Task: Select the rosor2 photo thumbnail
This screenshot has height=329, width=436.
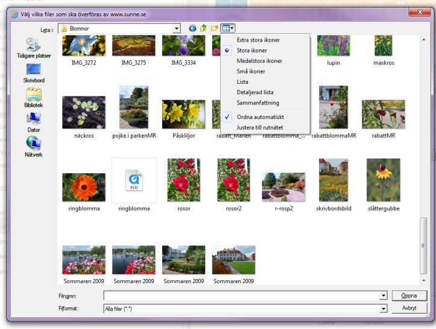Action: (233, 180)
